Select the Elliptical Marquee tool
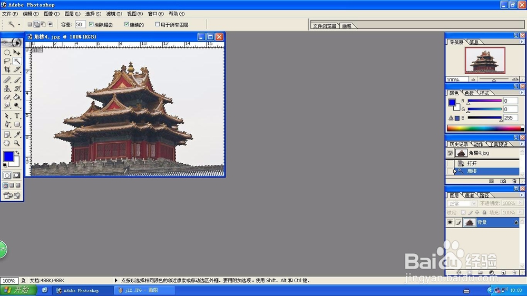This screenshot has height=296, width=527. click(x=7, y=53)
